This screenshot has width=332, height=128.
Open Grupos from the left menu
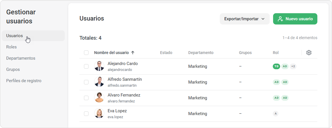click(x=13, y=69)
